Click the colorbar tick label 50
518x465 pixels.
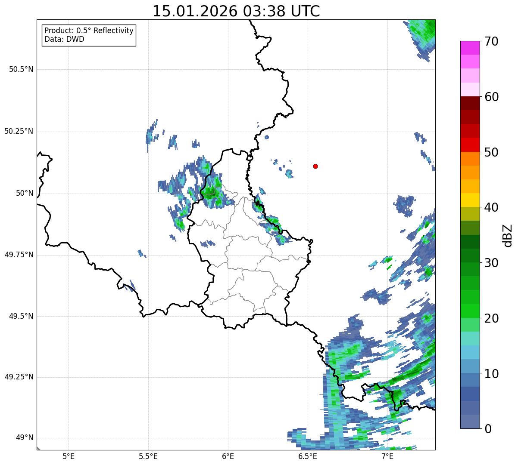click(x=491, y=152)
